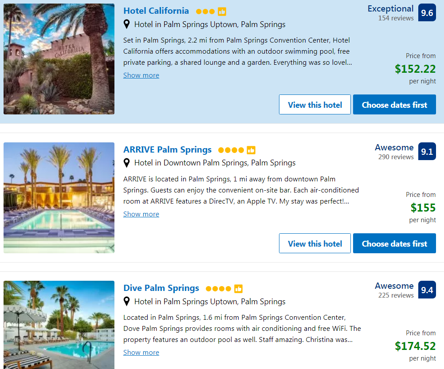The height and width of the screenshot is (369, 444).
Task: Expand Hotel California description via Show more
Action: [x=141, y=75]
